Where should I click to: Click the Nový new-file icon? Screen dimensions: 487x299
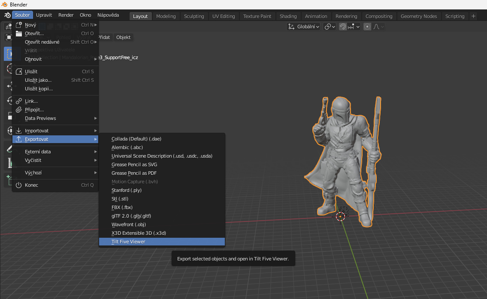pos(18,25)
